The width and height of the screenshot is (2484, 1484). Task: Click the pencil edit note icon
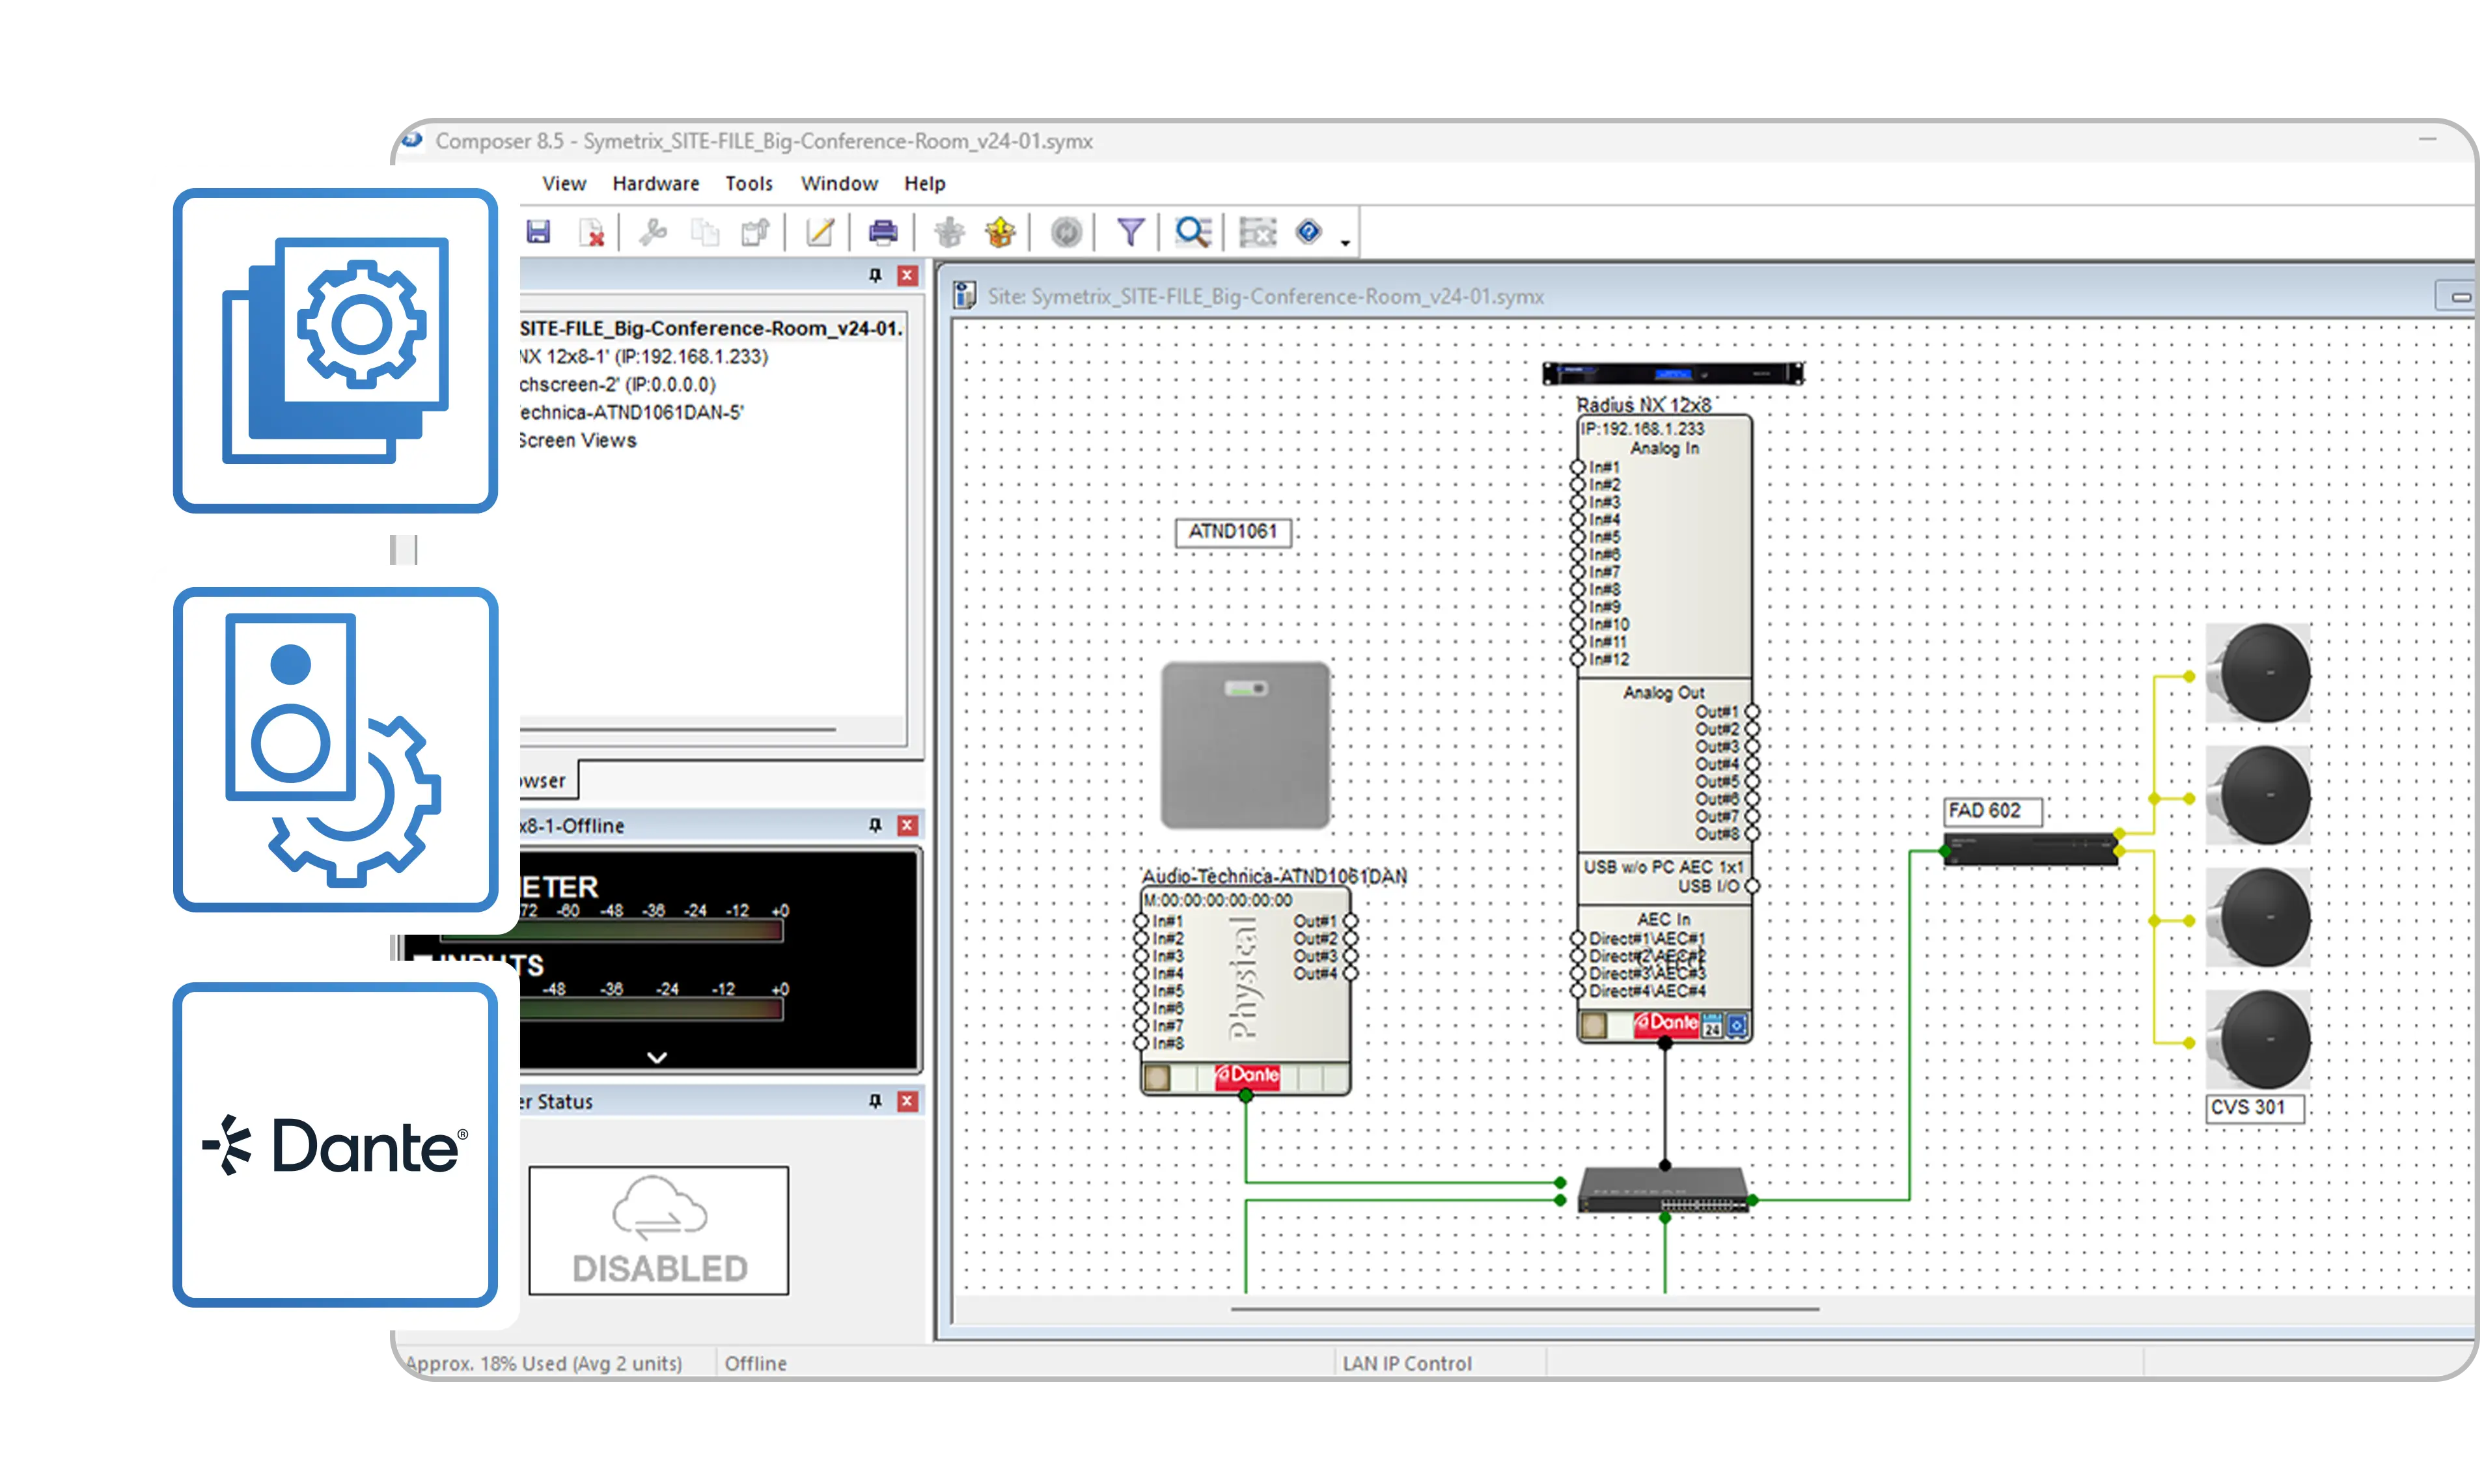point(819,233)
